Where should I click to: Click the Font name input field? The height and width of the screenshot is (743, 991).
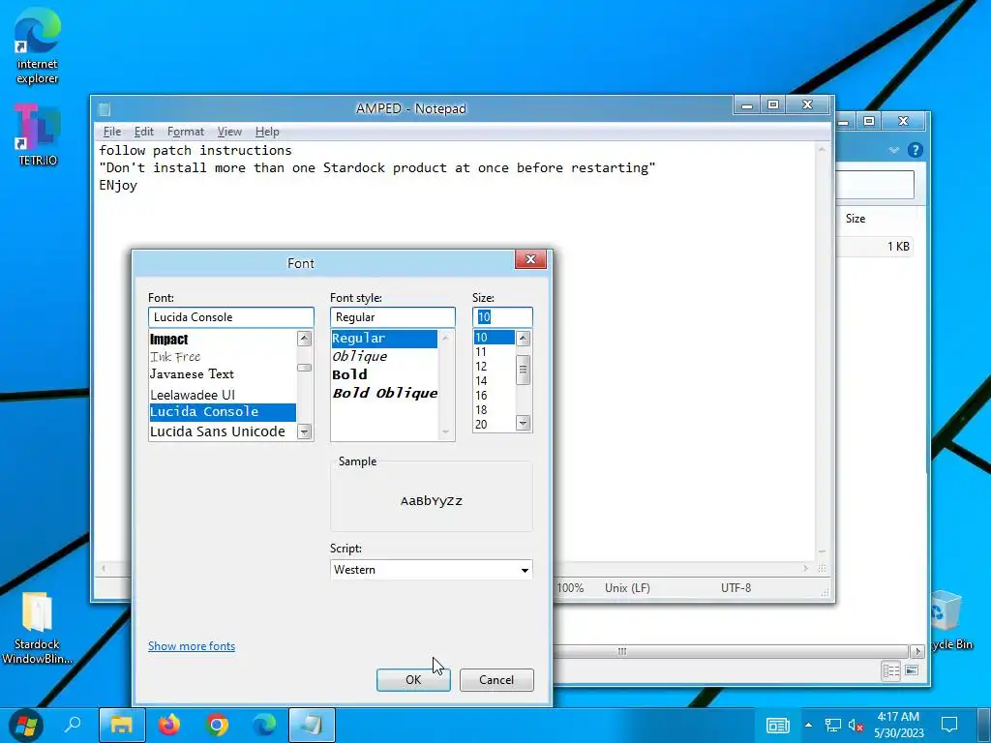tap(230, 317)
